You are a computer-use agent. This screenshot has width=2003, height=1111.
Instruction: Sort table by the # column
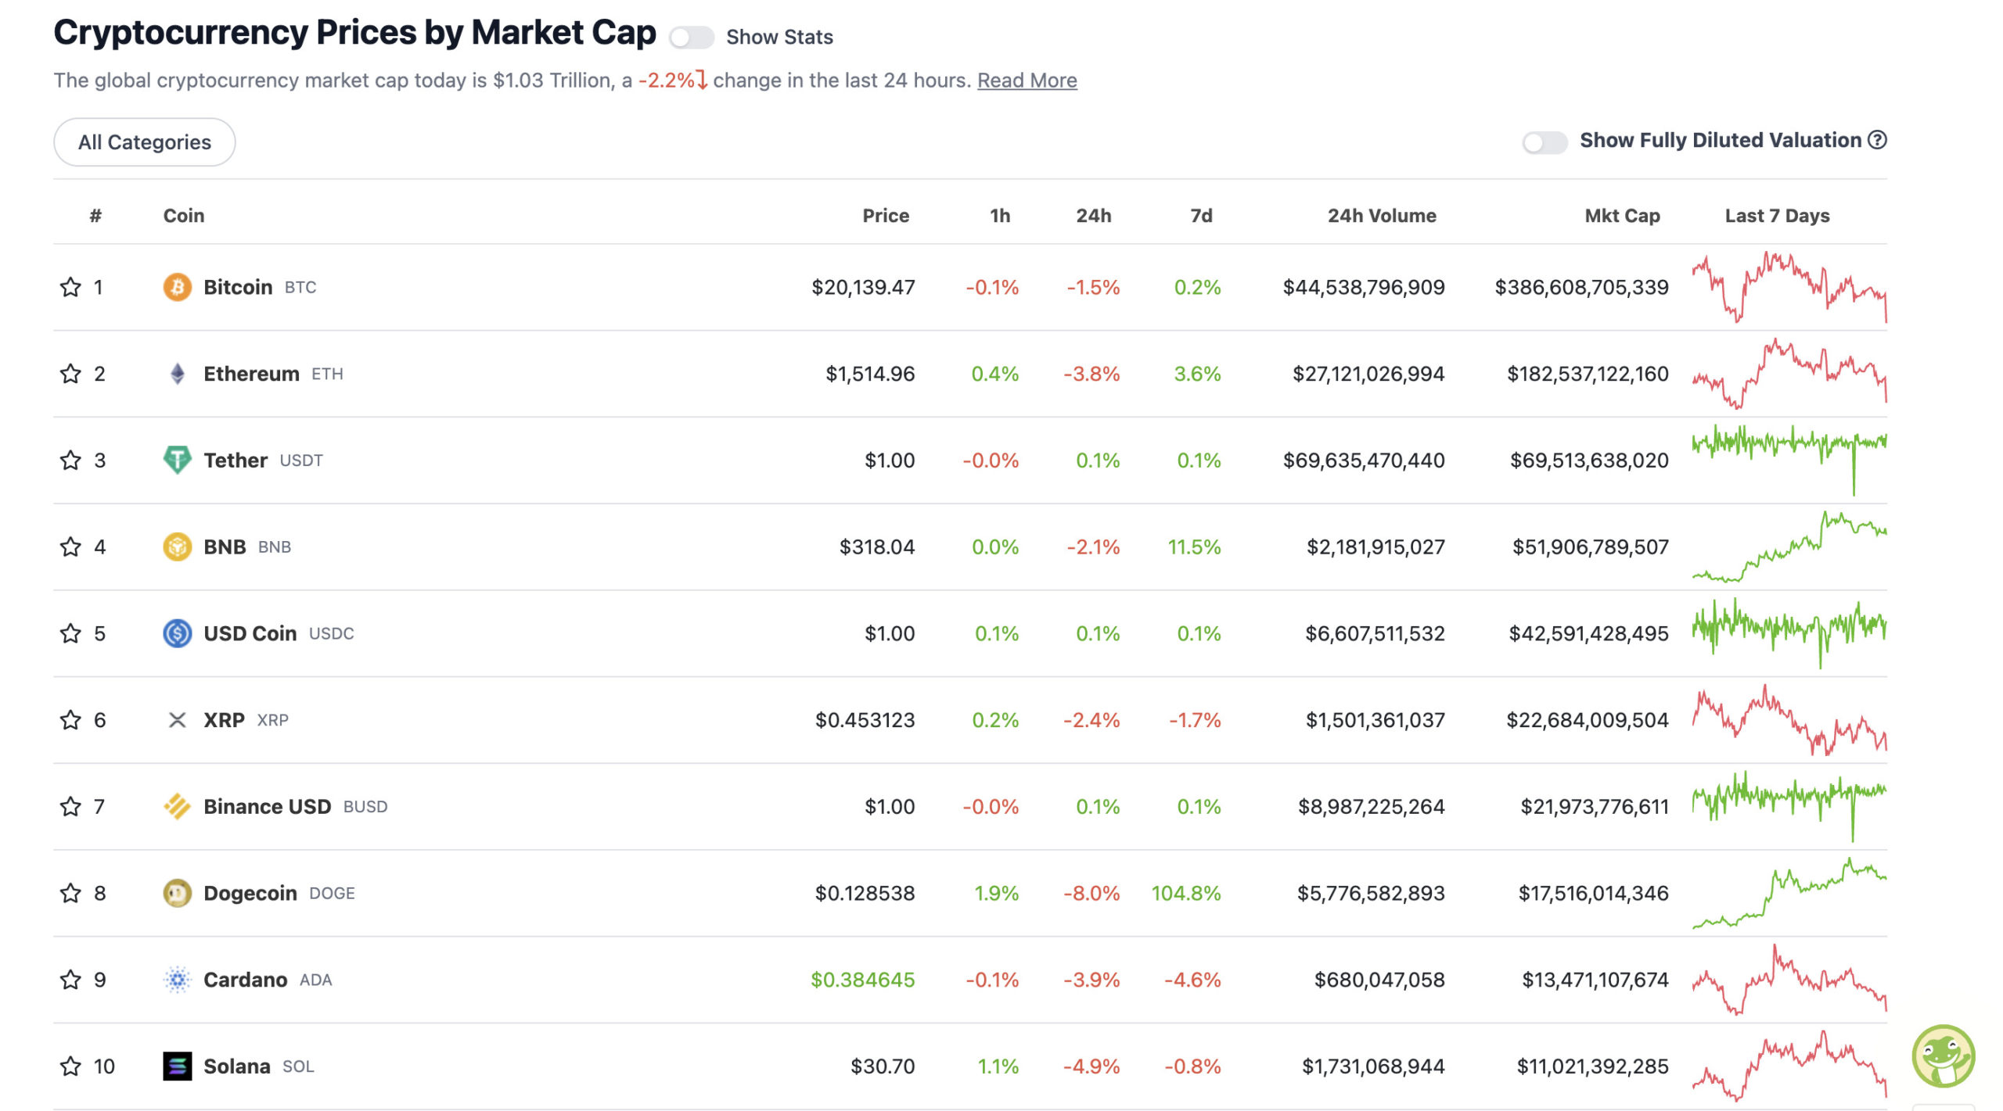(95, 216)
